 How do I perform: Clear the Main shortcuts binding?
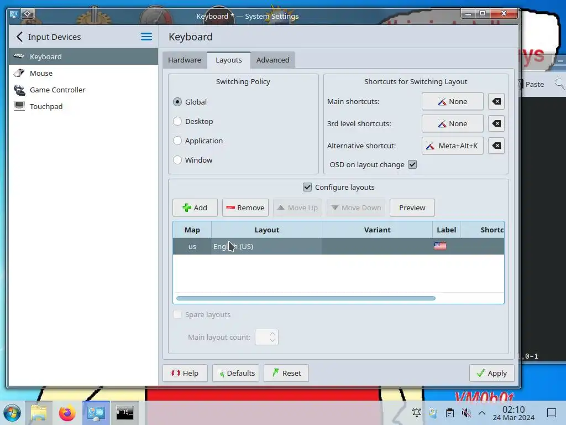click(x=496, y=102)
